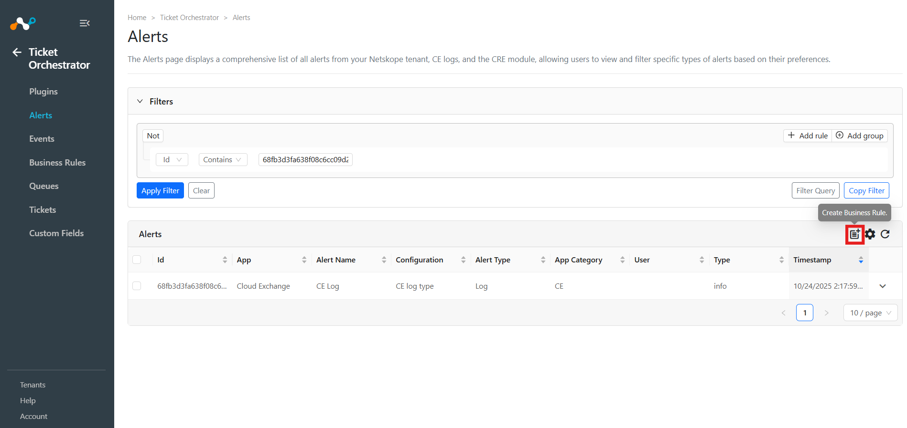Sort by the Alert Name column arrows

click(x=384, y=260)
